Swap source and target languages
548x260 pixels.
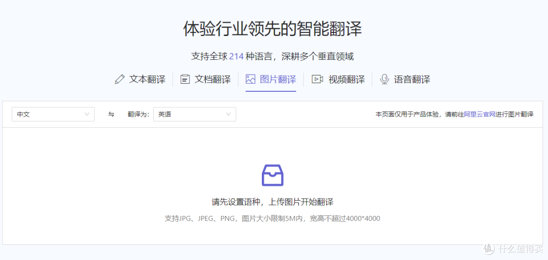(x=111, y=114)
